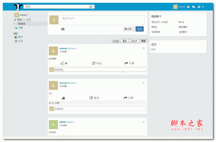This screenshot has height=142, width=216.
Task: Expand the header dropdown chevron
Action: (203, 7)
